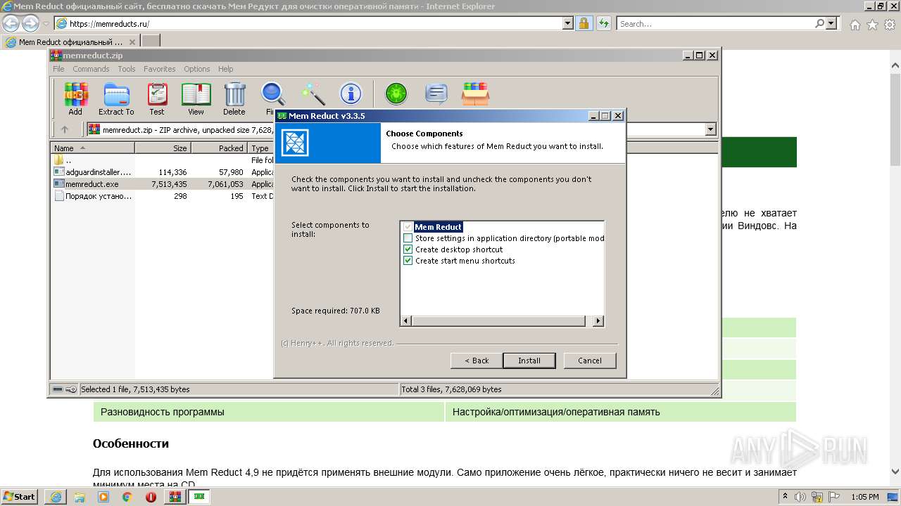Screen dimensions: 901x506
Task: Open the WinRAR archive path dropdown
Action: pos(710,129)
